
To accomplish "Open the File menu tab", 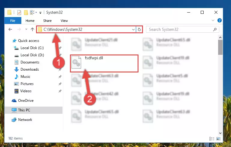I will [13, 21].
